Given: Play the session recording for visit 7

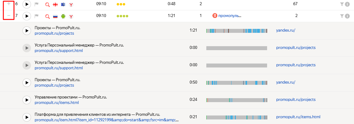Looking at the screenshot, I should click(x=27, y=16).
